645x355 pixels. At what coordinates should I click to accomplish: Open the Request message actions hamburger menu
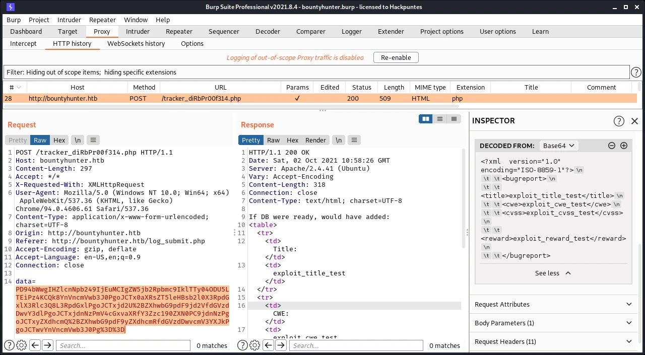coord(93,140)
